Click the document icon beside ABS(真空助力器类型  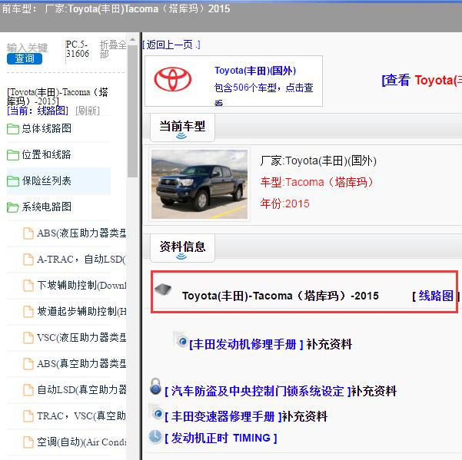click(28, 364)
